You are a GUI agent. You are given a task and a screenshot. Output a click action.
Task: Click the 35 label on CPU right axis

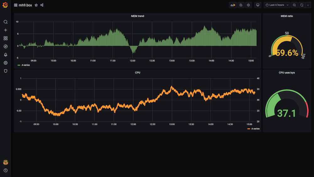258,89
